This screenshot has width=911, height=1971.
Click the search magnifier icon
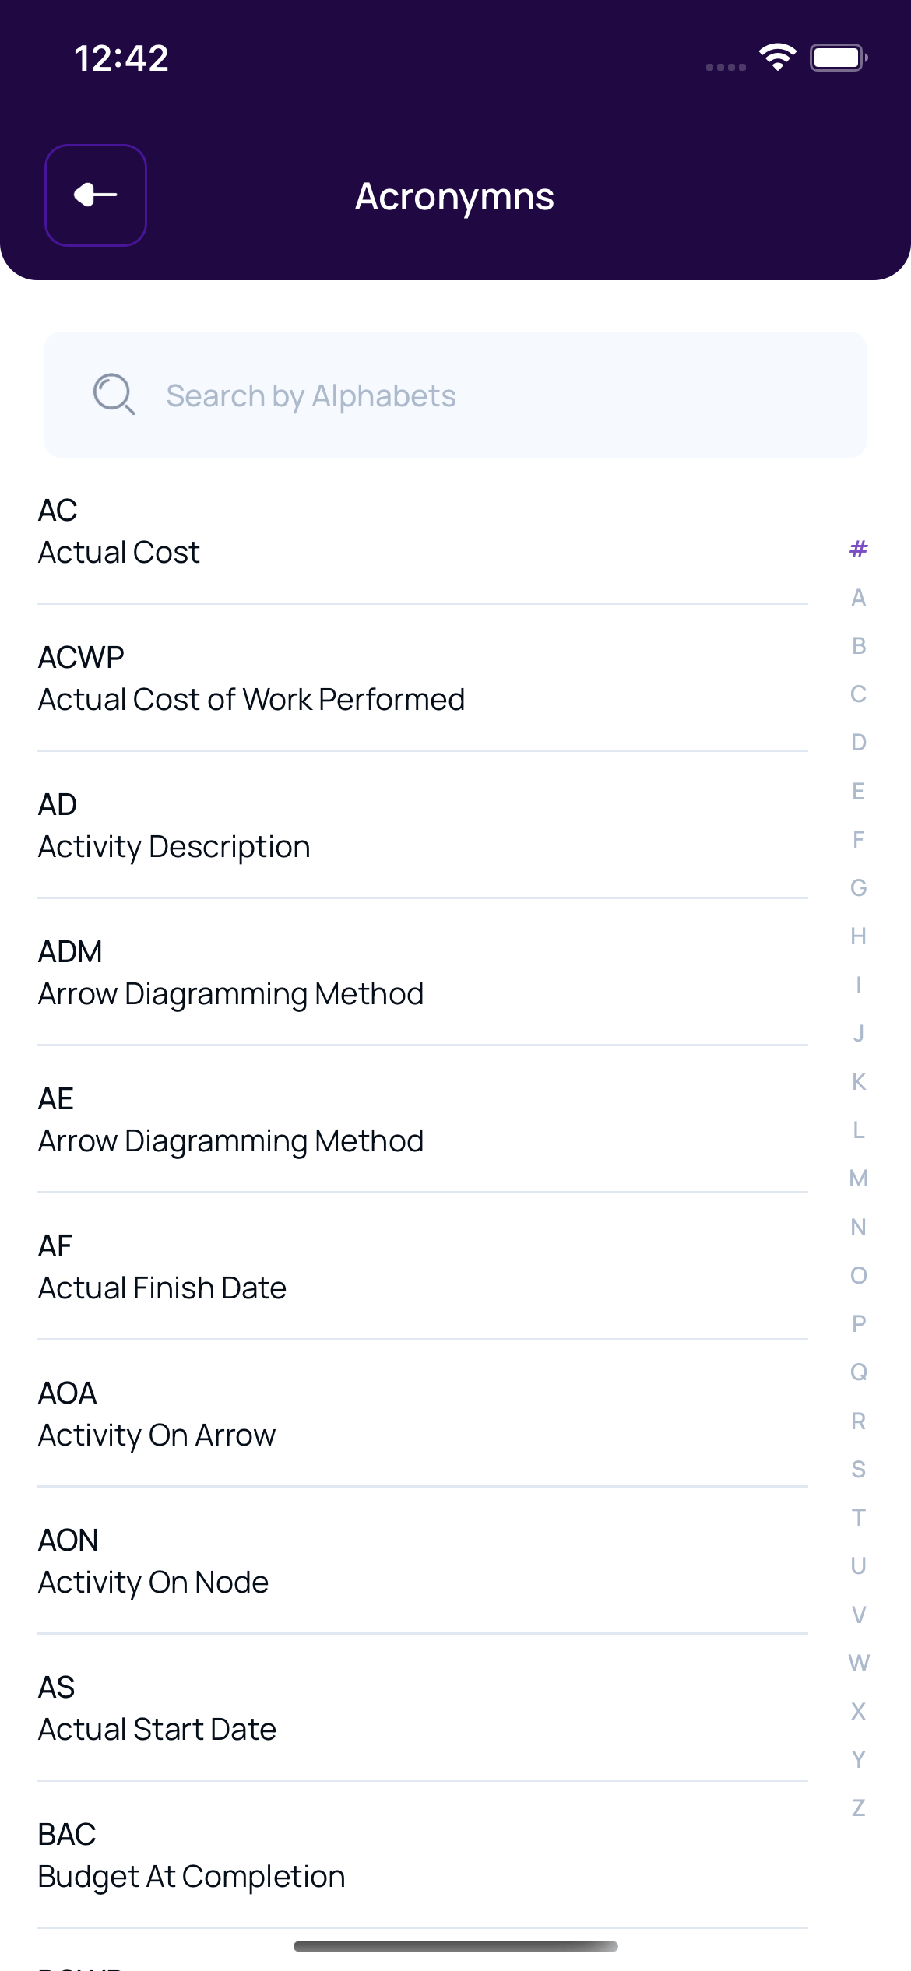coord(114,395)
